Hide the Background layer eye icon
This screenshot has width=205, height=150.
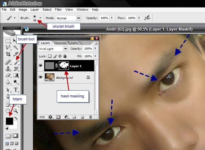tap(40, 77)
